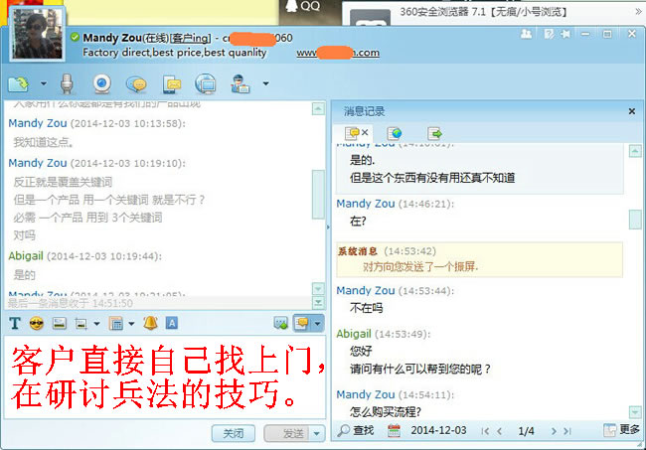Click the 关闭 (Close) button
This screenshot has width=646, height=450.
[x=234, y=433]
